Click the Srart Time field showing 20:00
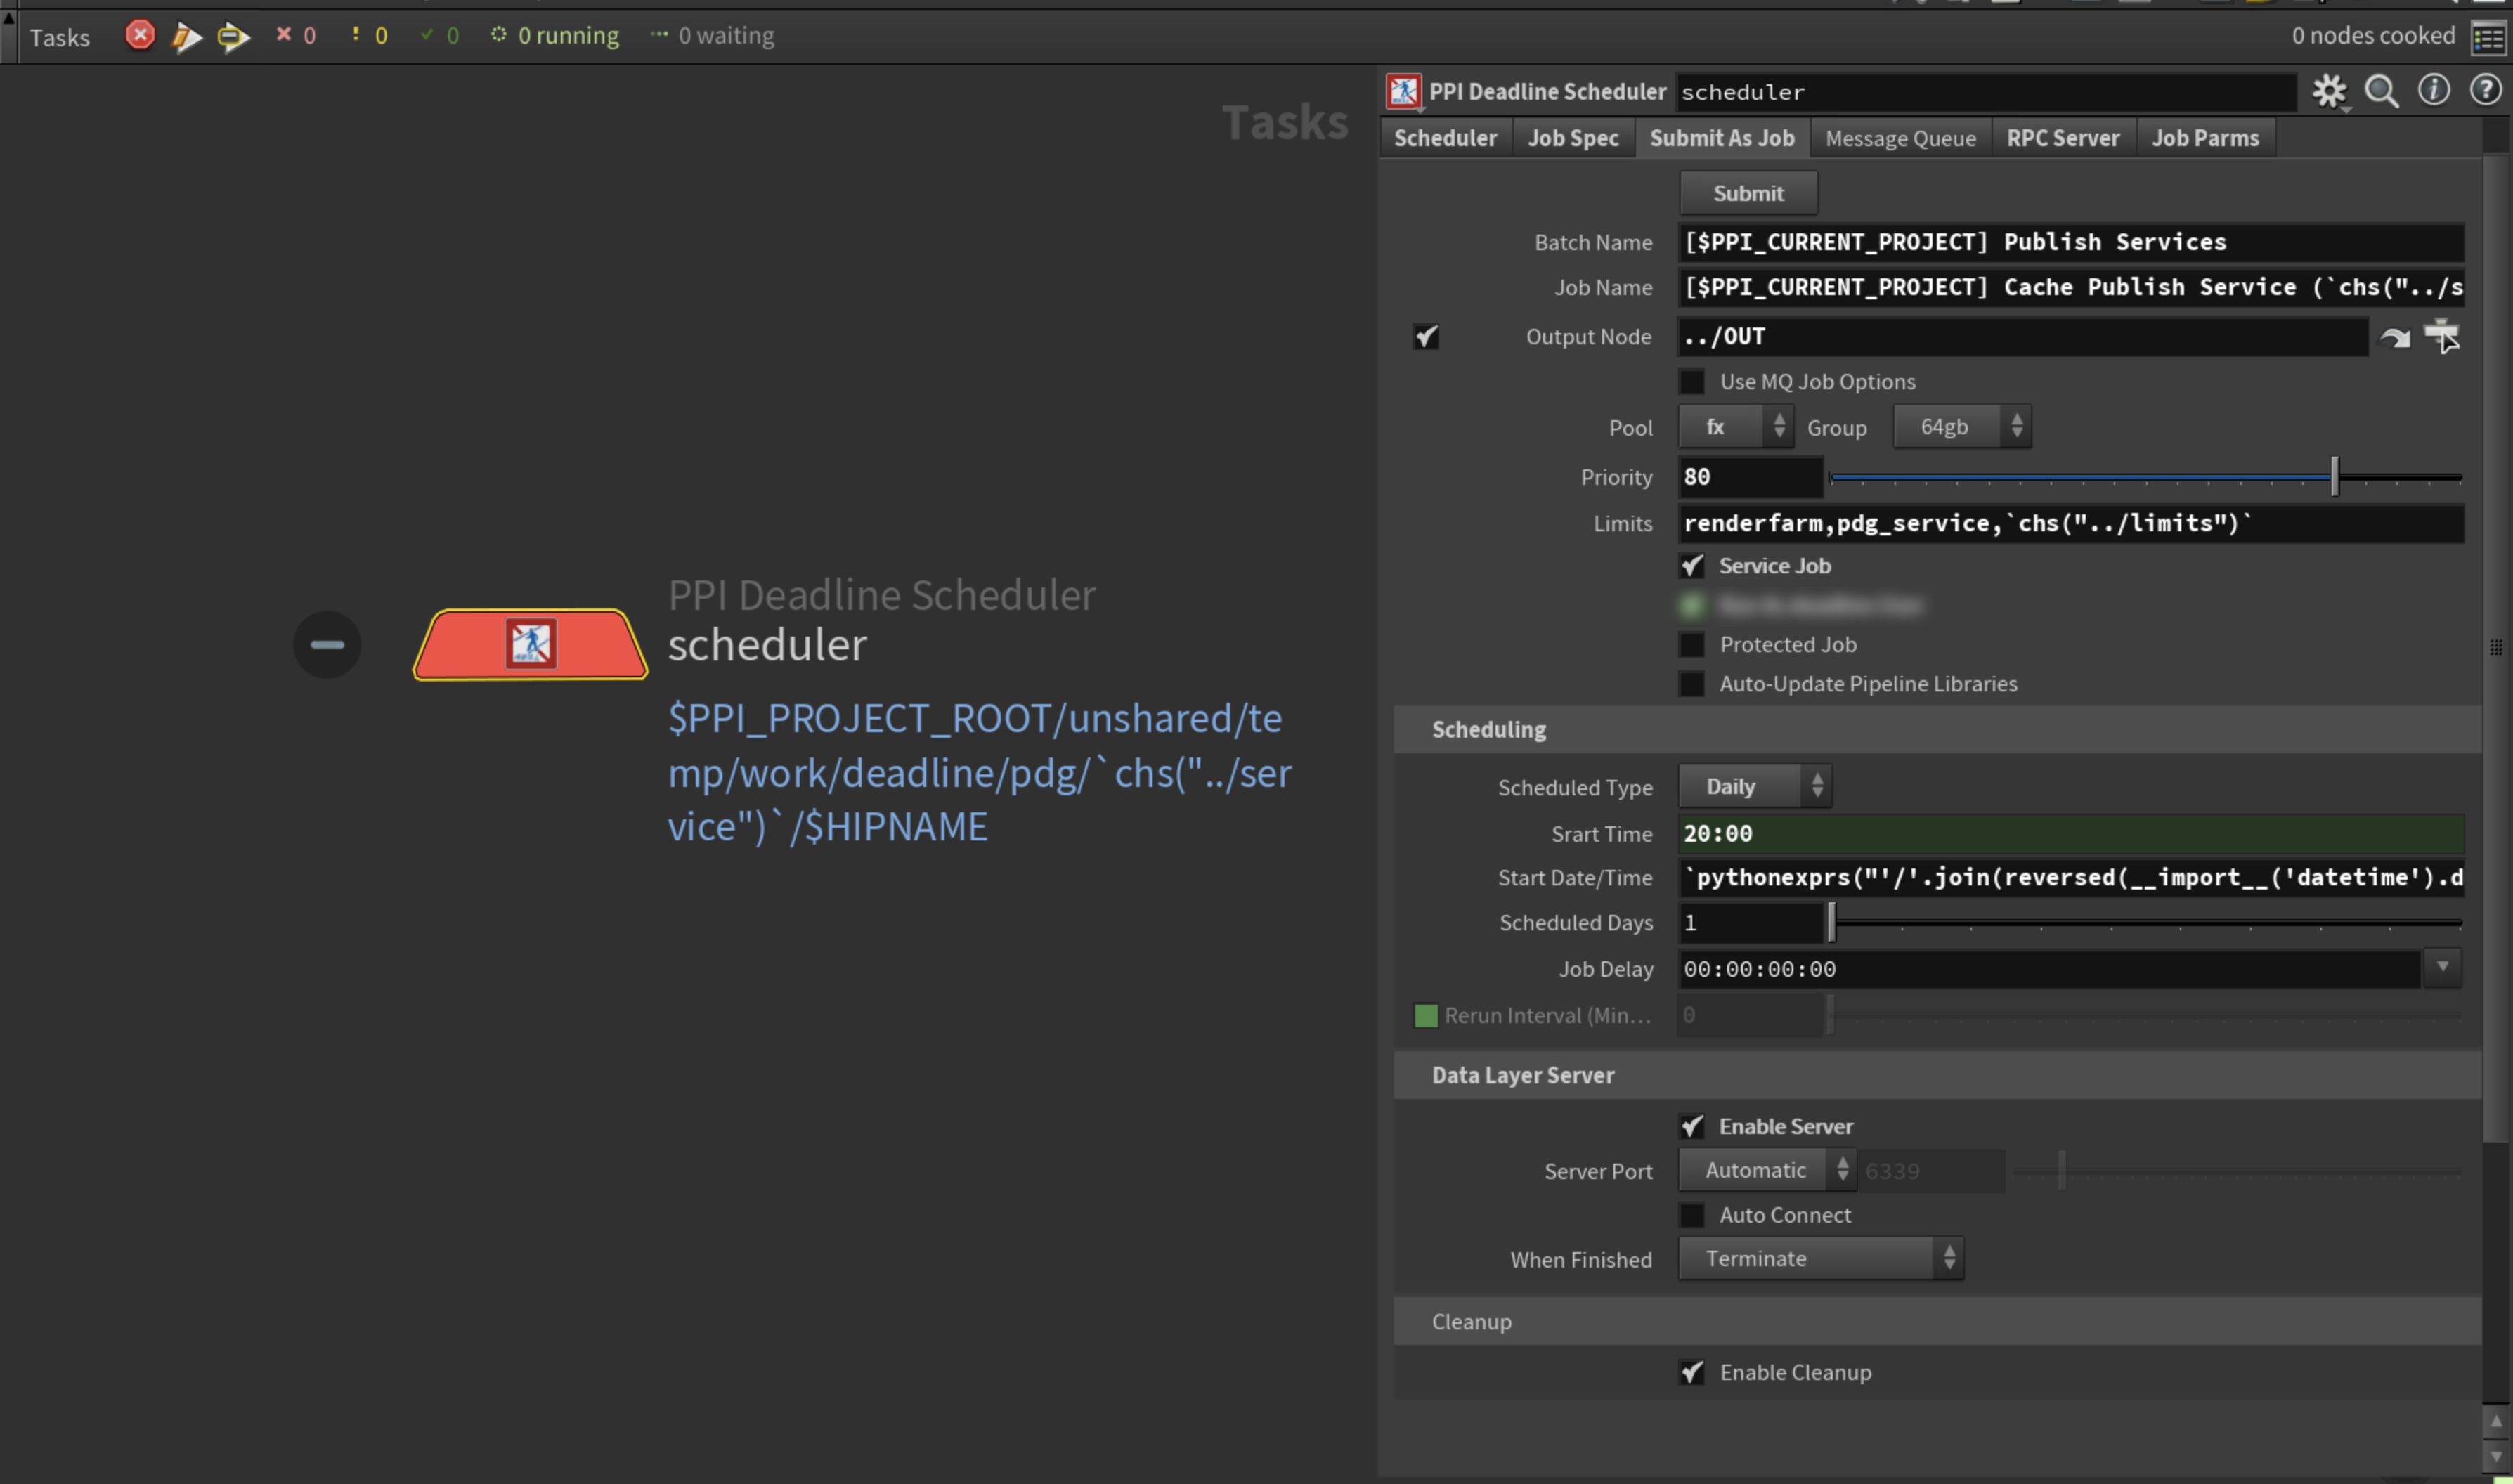2513x1484 pixels. (x=2071, y=834)
